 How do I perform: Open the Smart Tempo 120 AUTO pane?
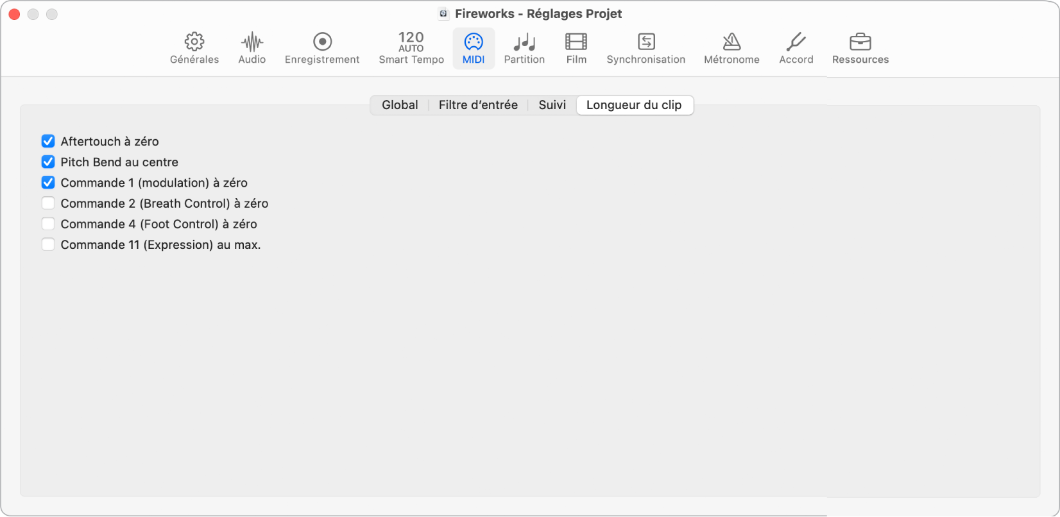pyautogui.click(x=411, y=49)
